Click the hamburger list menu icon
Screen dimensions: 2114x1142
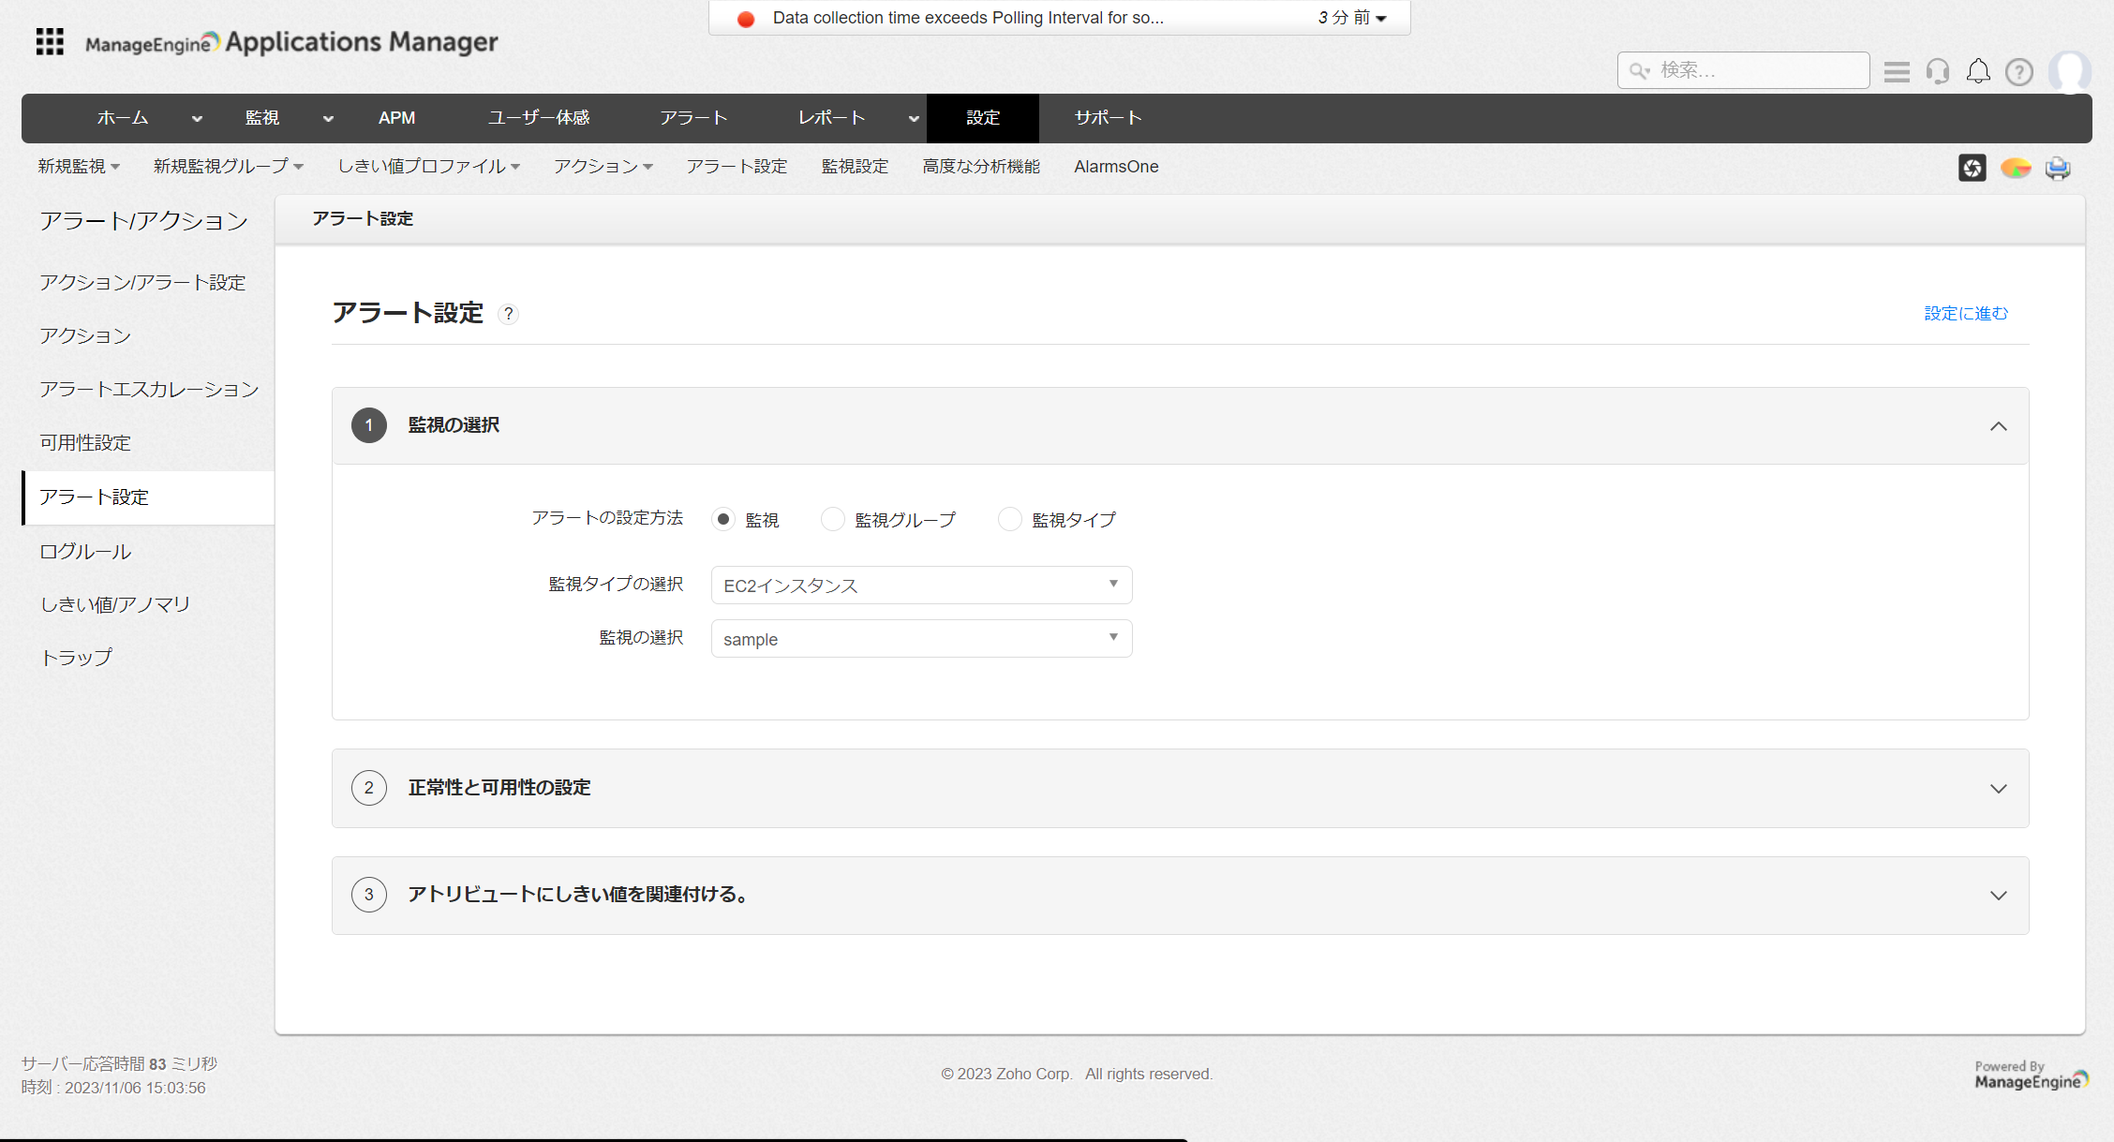click(1897, 71)
